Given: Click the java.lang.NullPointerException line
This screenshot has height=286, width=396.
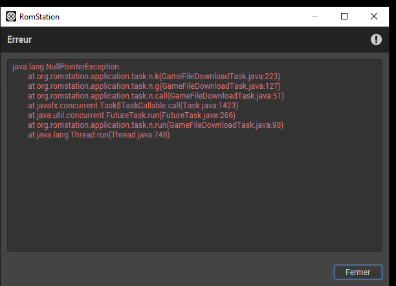Looking at the screenshot, I should (65, 67).
